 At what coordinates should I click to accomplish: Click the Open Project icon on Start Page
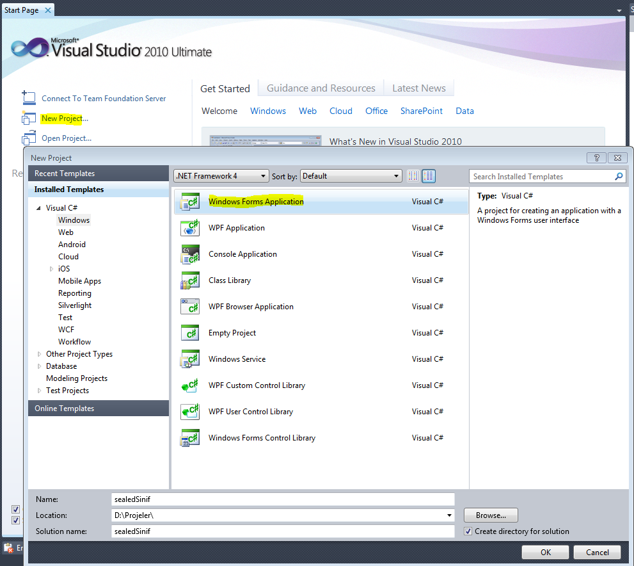29,138
